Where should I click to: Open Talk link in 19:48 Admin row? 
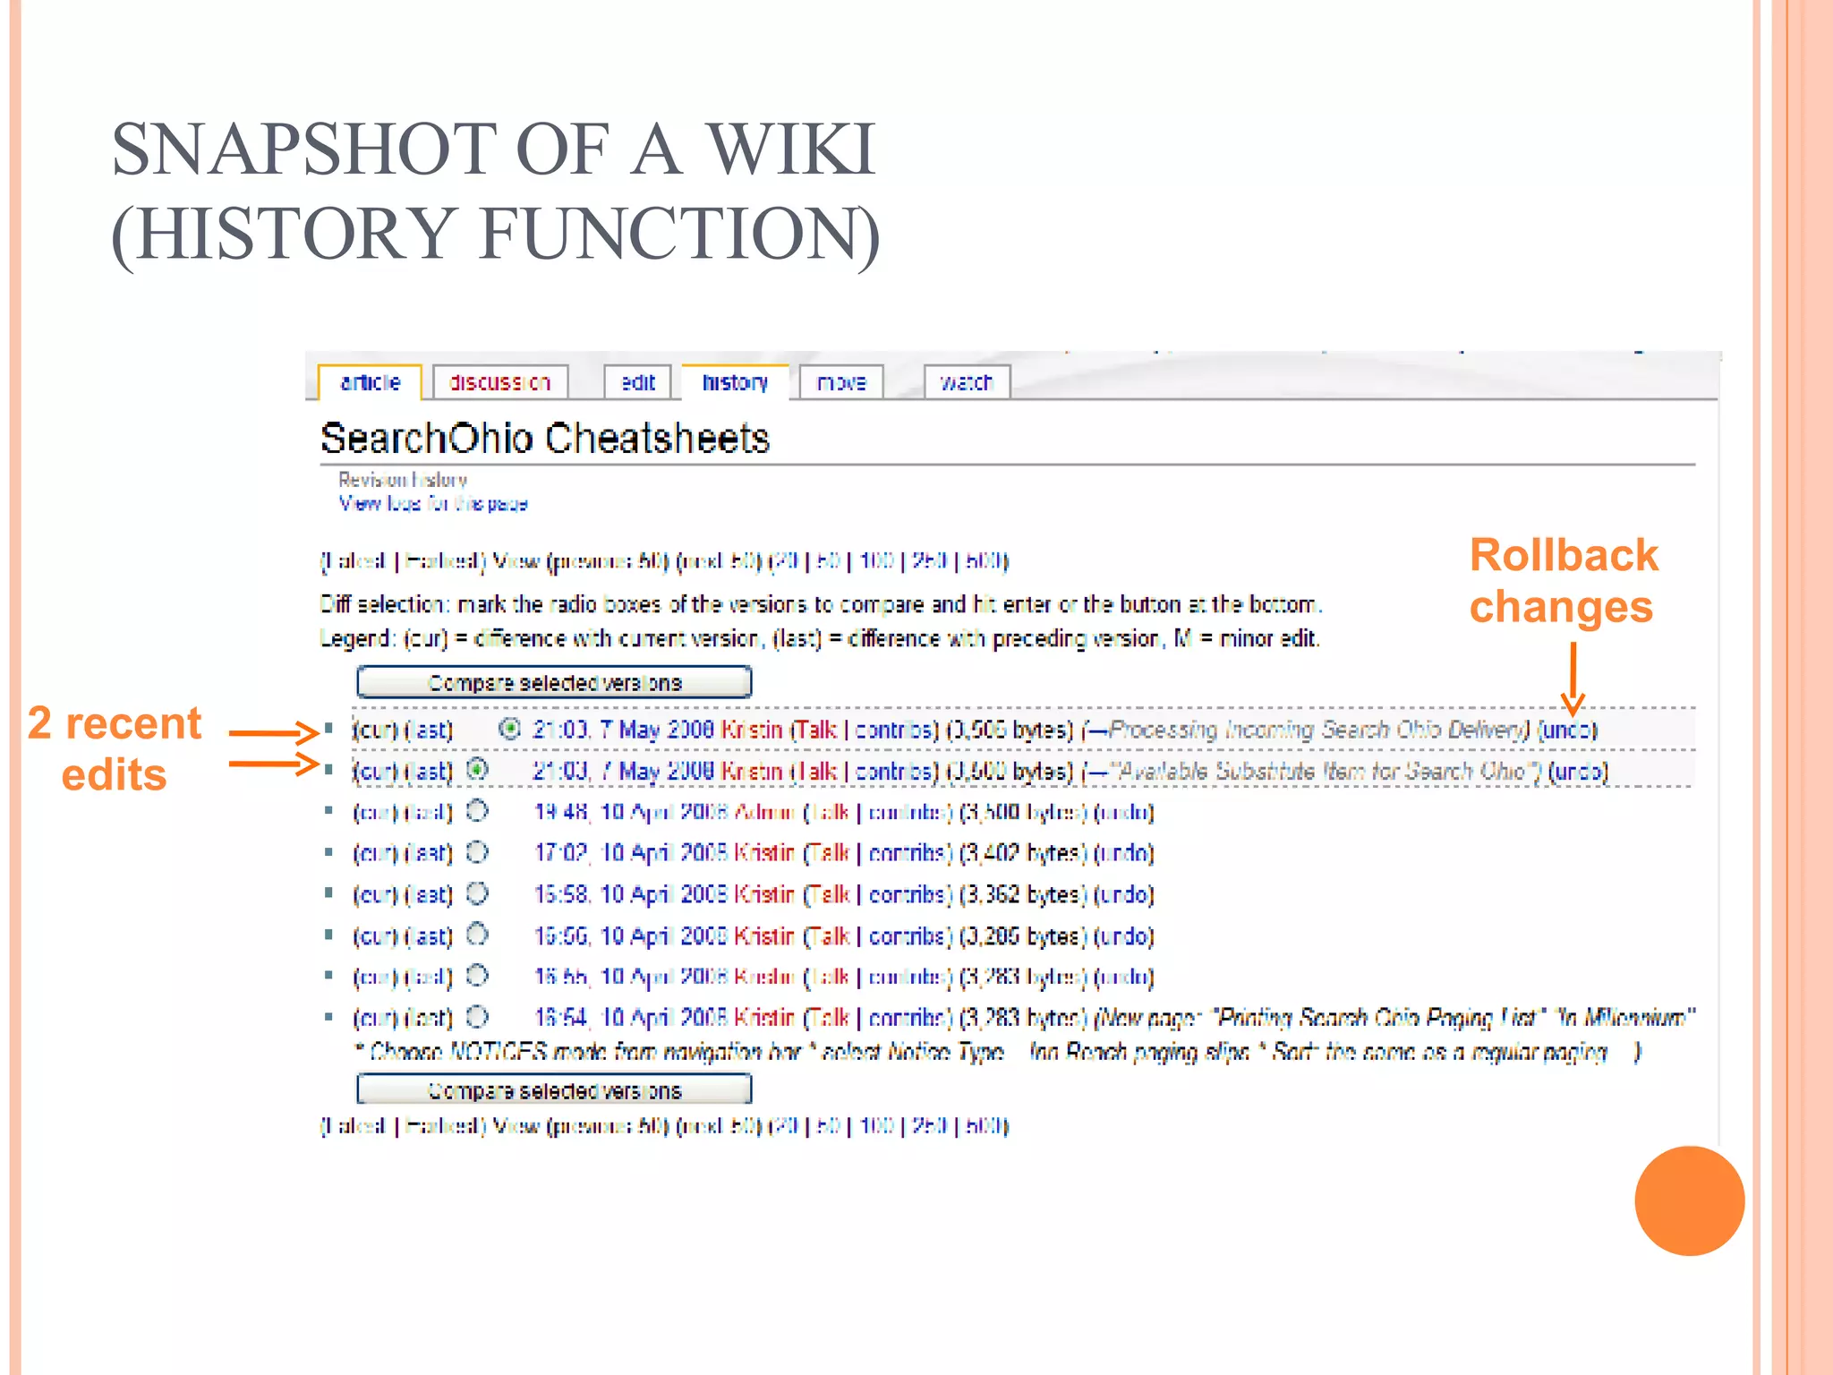coord(830,812)
